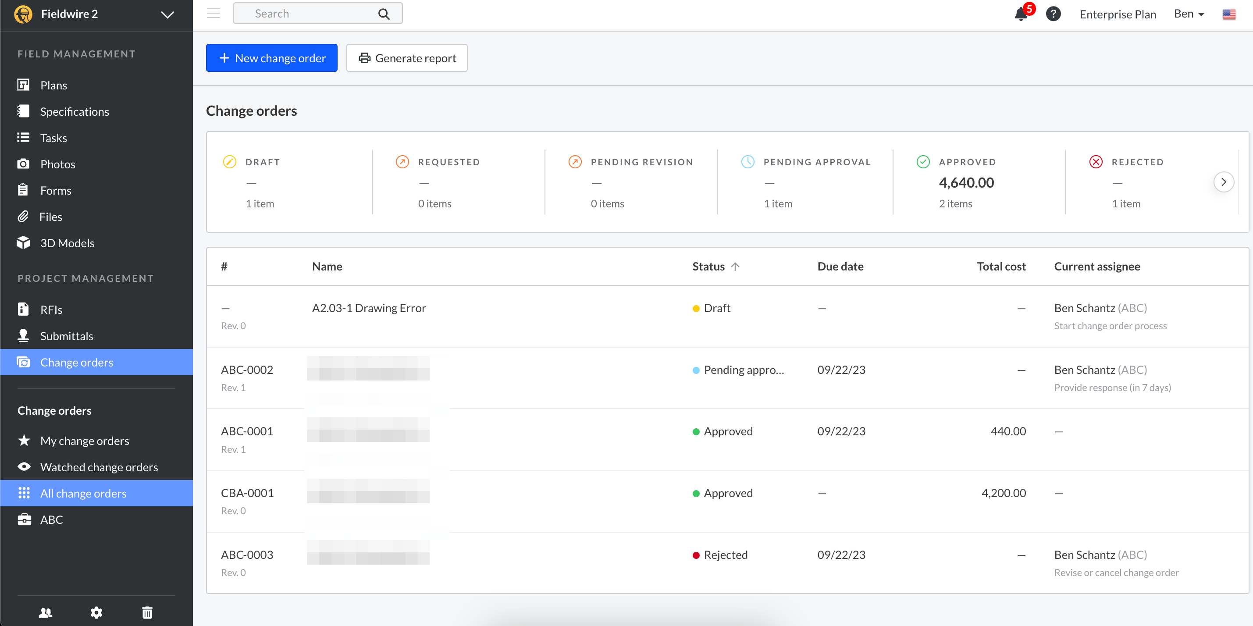Open A2.03-1 Drawing Error change order

tap(369, 308)
